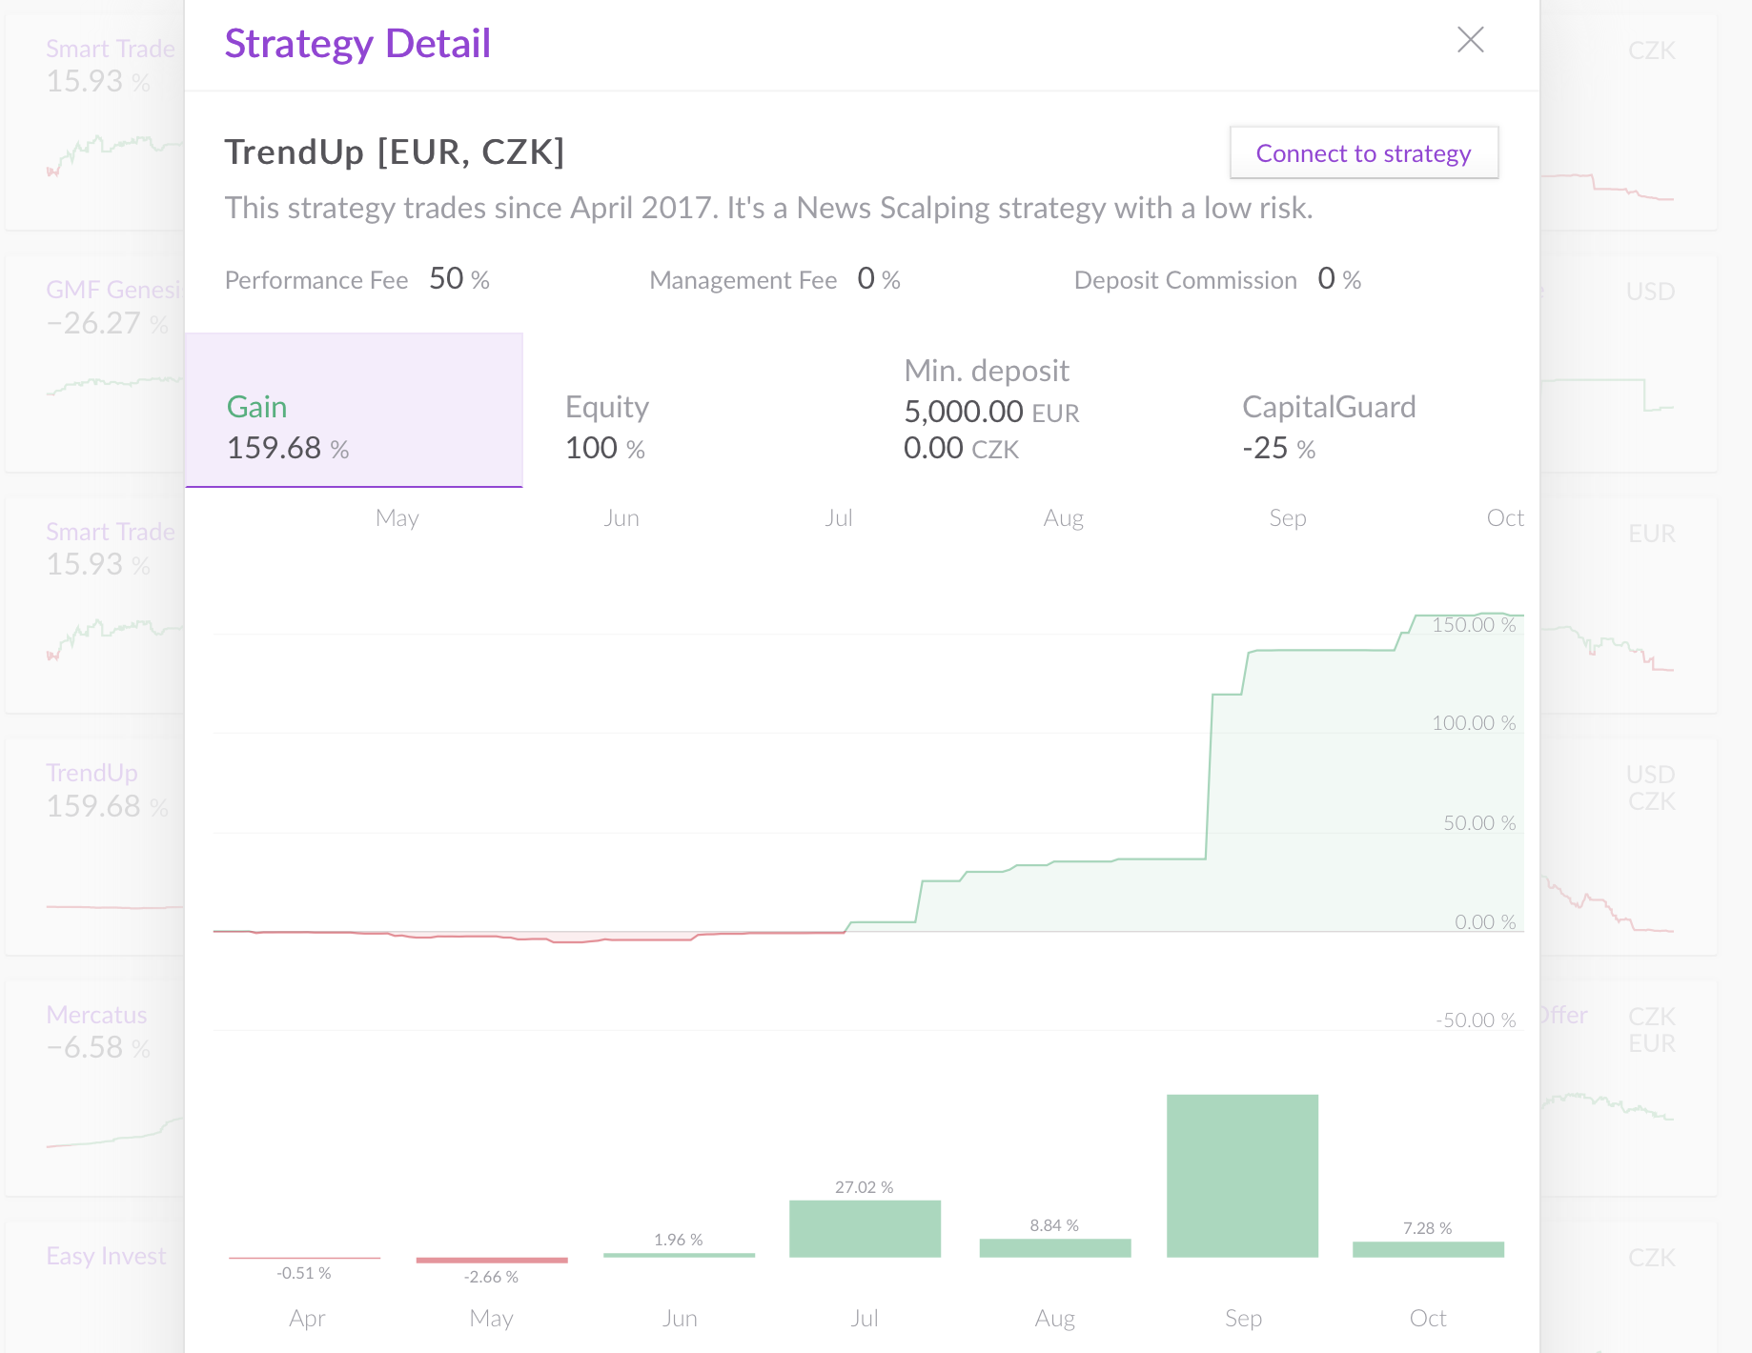Click the 5,000.00 EUR deposit value
Screen dimensions: 1752x1353
tap(991, 412)
